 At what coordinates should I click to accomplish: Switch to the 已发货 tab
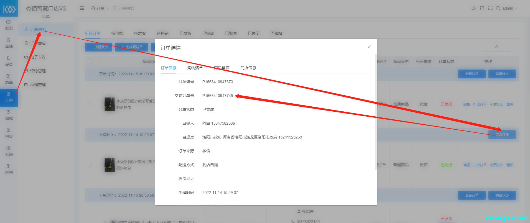185,33
